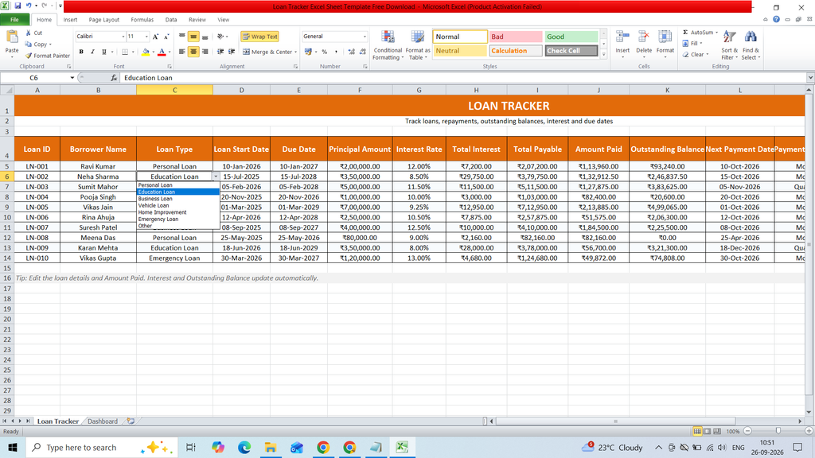This screenshot has height=458, width=815.
Task: Toggle Align Text Left
Action: tap(182, 52)
